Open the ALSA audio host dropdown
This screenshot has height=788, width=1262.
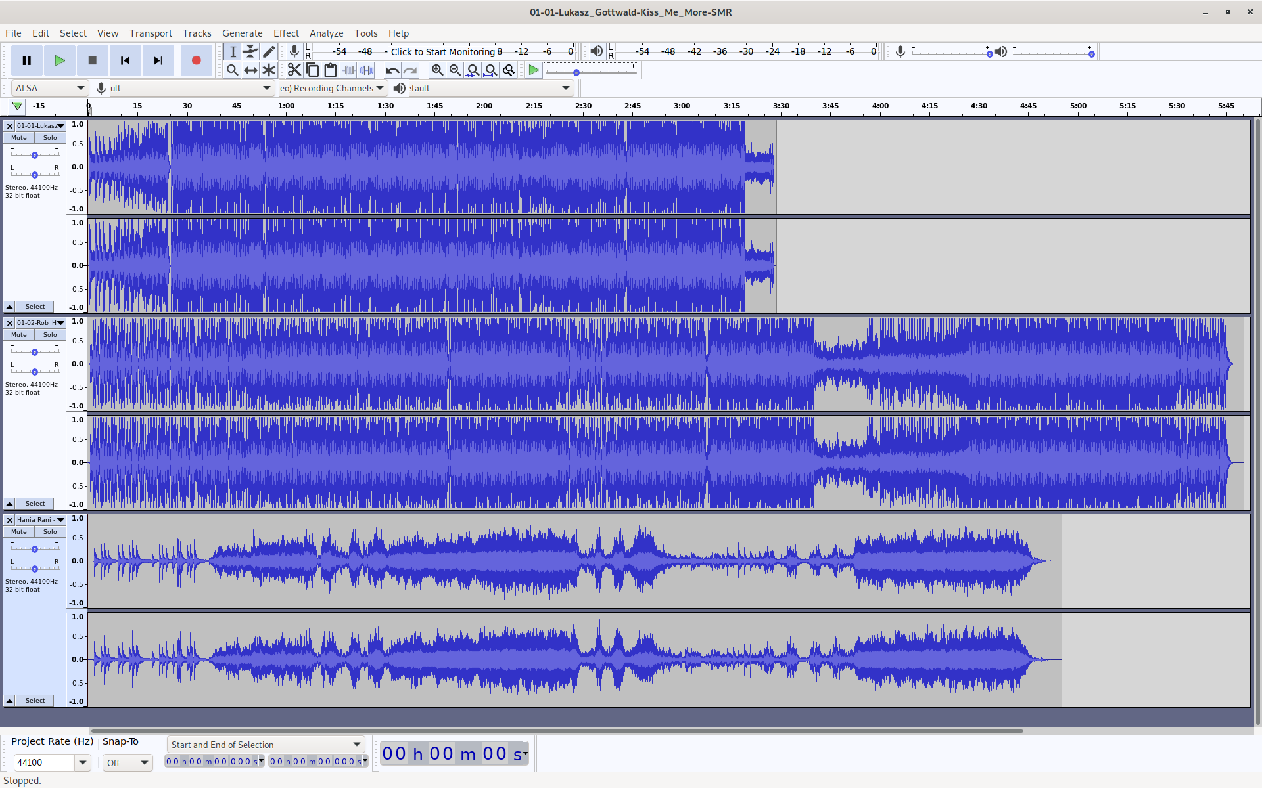(50, 88)
